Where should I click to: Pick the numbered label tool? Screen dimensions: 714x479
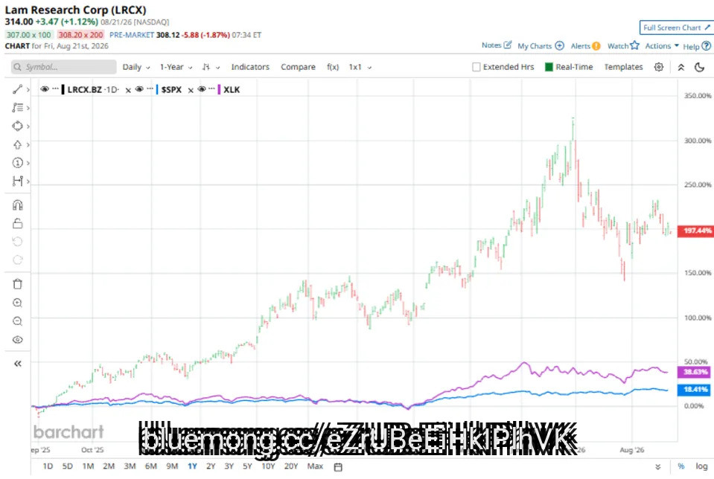17,163
